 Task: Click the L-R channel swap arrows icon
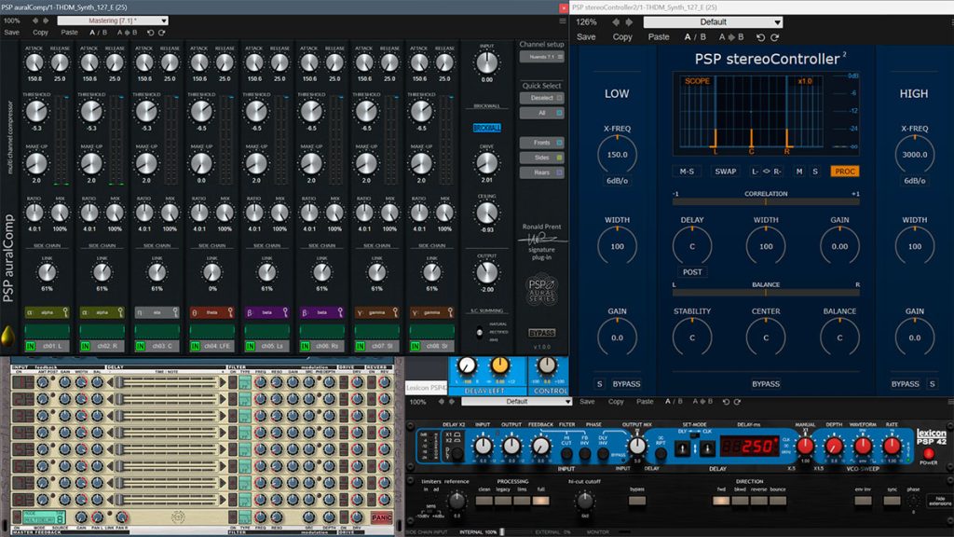point(766,172)
